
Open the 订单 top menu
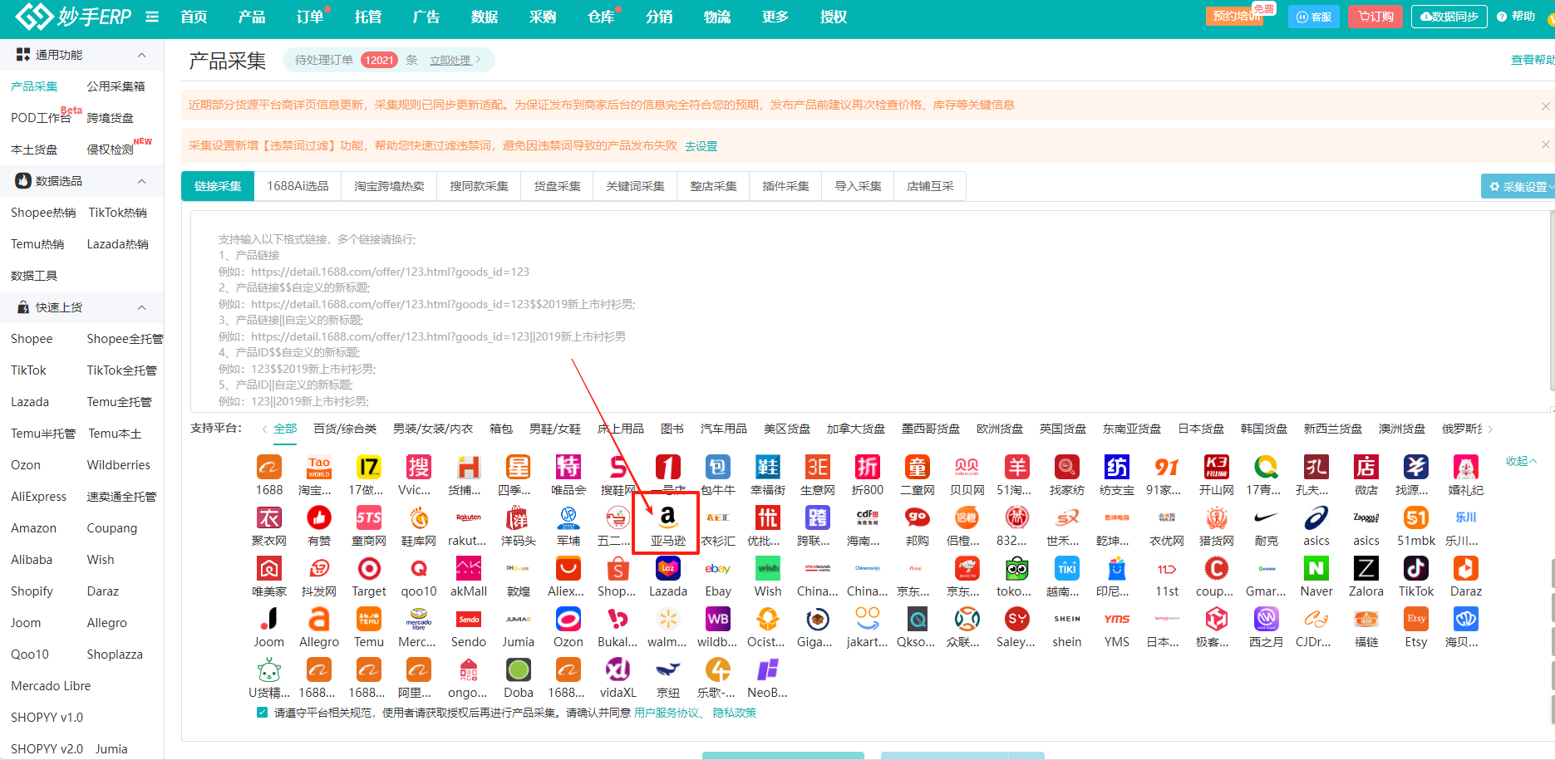[310, 17]
